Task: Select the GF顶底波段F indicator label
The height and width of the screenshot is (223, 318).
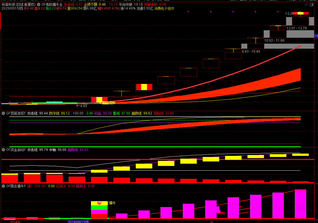Action: (x=16, y=113)
